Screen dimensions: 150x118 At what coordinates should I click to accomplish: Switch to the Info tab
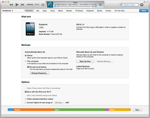(x=38, y=11)
